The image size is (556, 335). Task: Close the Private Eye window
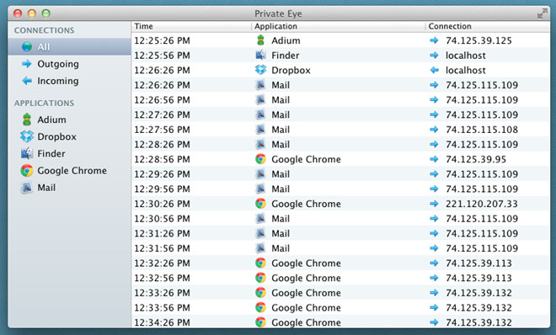point(18,13)
